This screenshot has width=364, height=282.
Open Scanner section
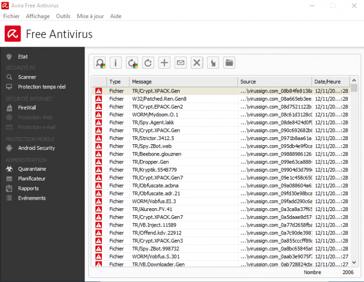pos(27,77)
